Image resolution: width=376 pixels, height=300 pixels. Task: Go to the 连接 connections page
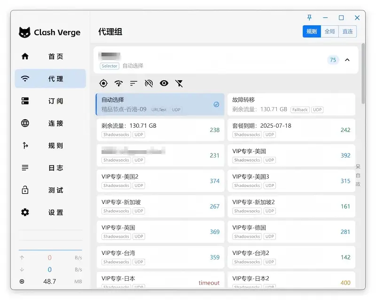[50, 123]
